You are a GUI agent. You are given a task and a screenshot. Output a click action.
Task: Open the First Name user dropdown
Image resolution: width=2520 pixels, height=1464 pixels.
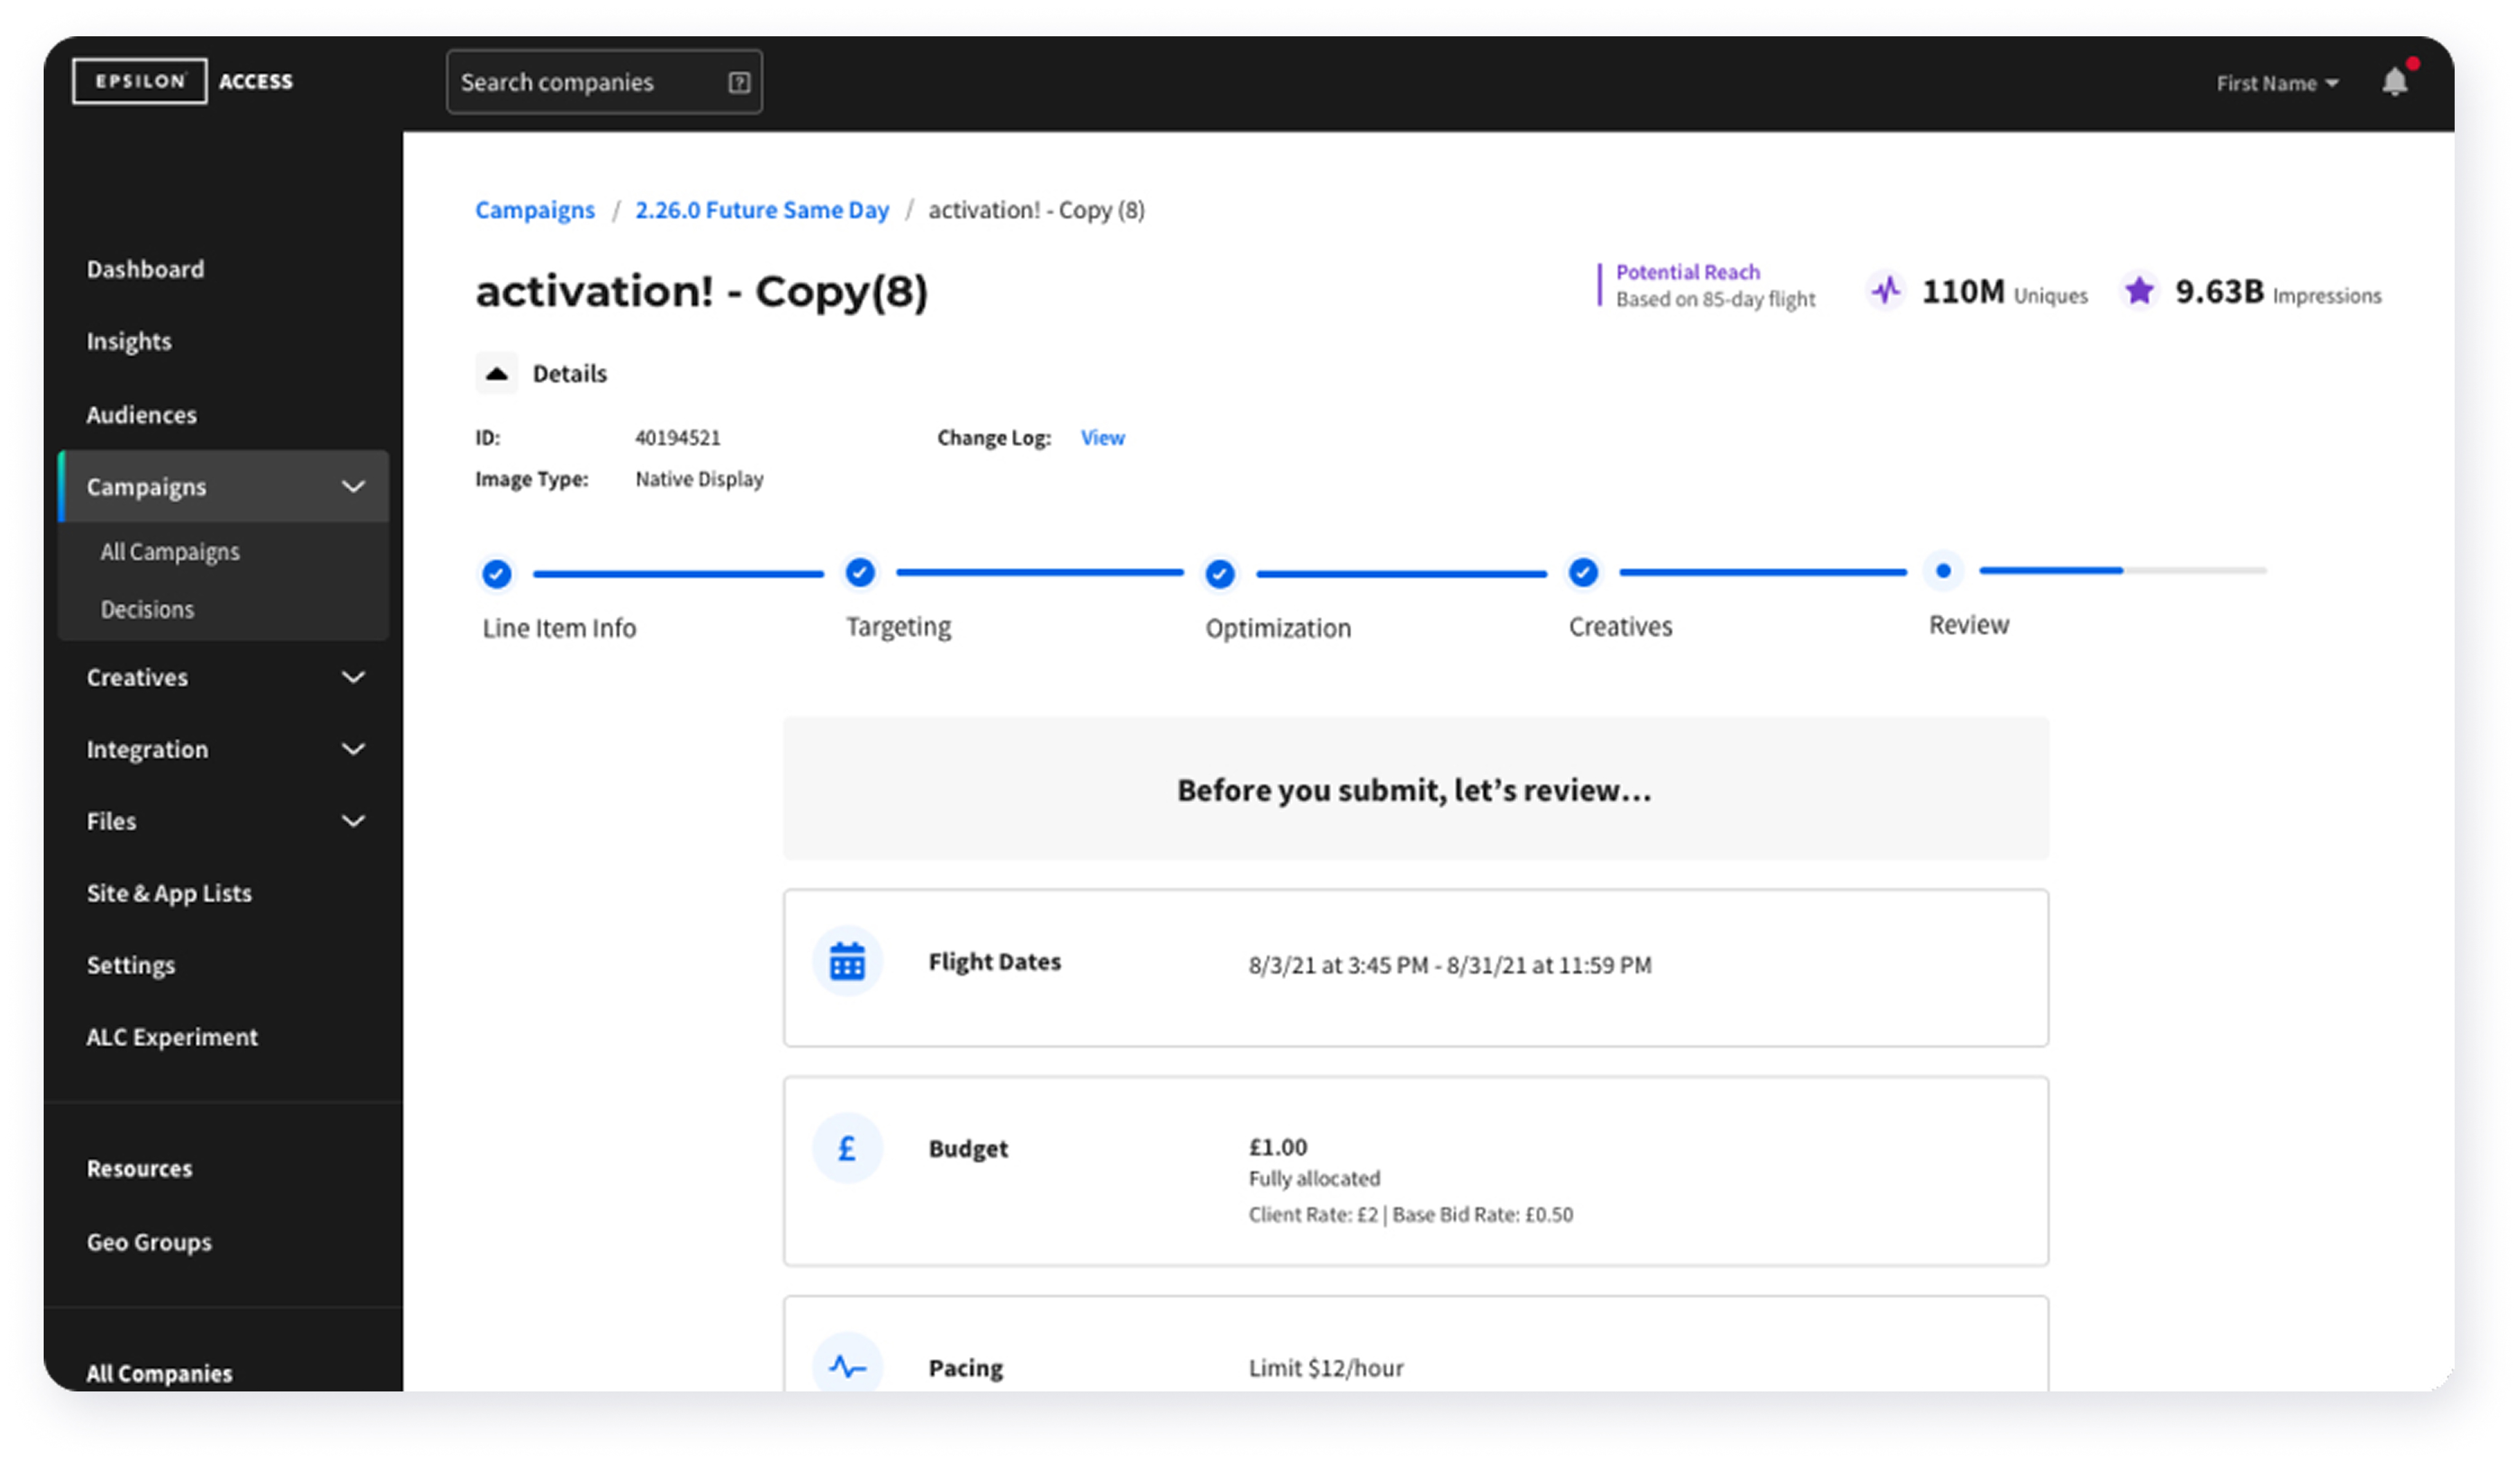tap(2277, 83)
